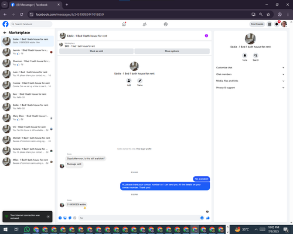293x234 pixels.
Task: Open Connie conversation in list
Action: click(x=28, y=85)
